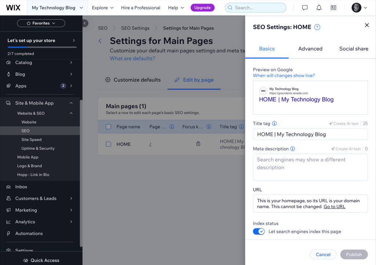Click the Go to URL link
The image size is (376, 265).
[x=334, y=207]
